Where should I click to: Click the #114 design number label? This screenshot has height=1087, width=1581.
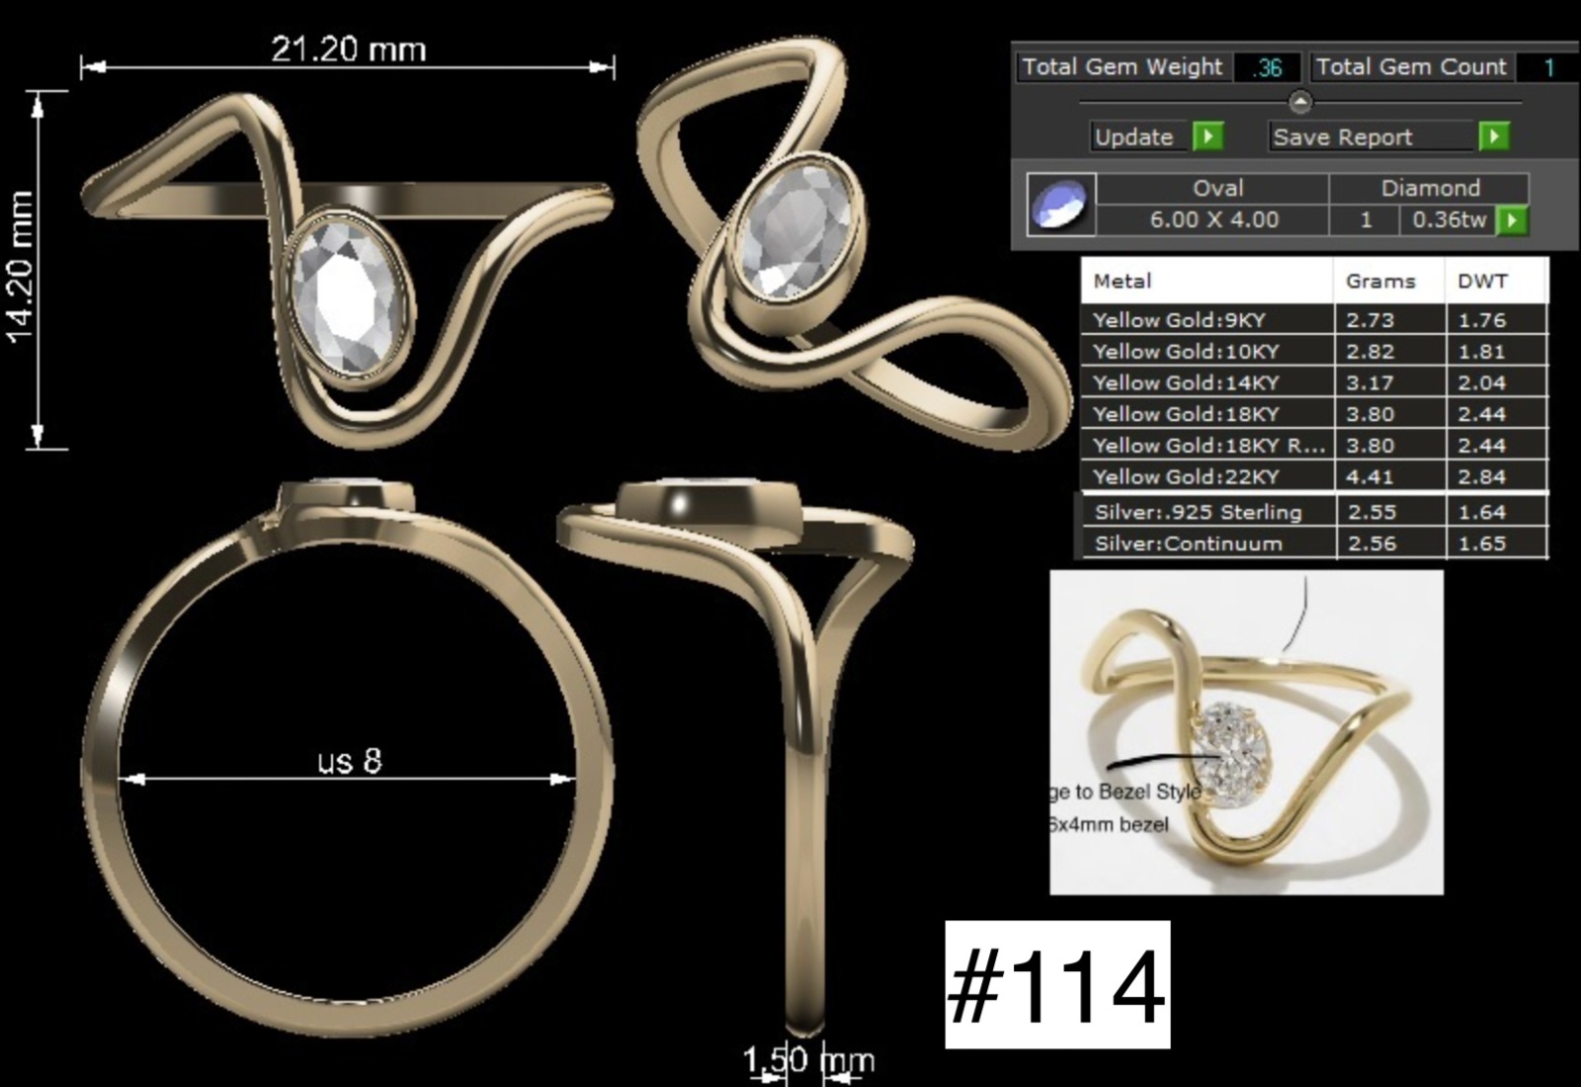point(1057,984)
